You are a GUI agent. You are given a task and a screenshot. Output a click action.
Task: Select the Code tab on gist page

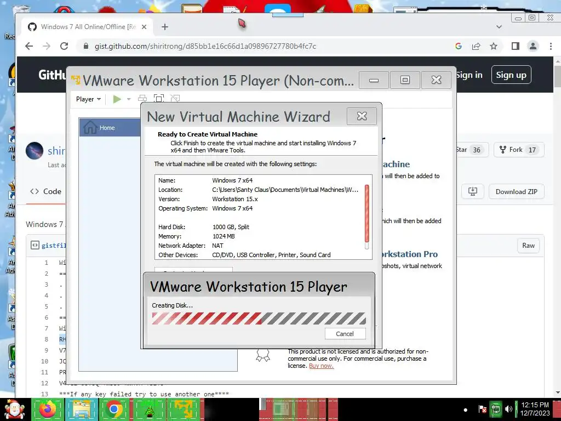[46, 191]
